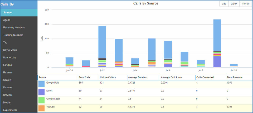Click total calls value 565

pyautogui.click(x=81, y=83)
